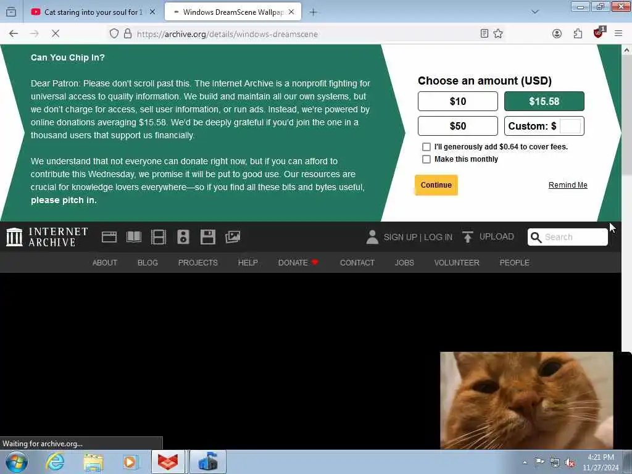Screen dimensions: 632x474
Task: Click the taskbar clock showing 4:21 PM
Action: point(601,462)
